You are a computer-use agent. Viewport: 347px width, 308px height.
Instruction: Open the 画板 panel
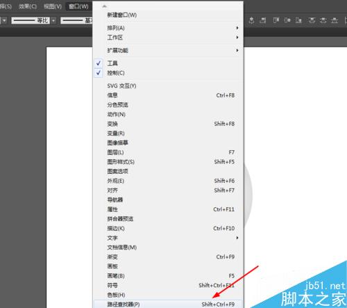coord(168,266)
